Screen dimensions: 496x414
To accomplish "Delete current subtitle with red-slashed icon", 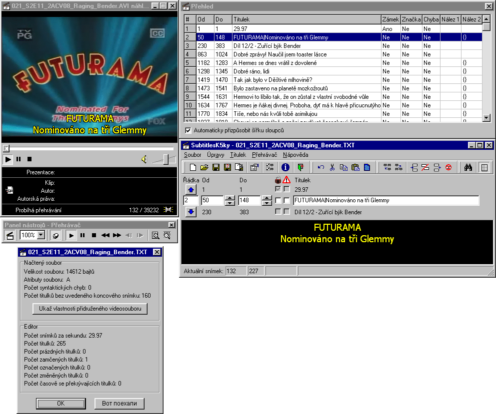I will pos(425,167).
